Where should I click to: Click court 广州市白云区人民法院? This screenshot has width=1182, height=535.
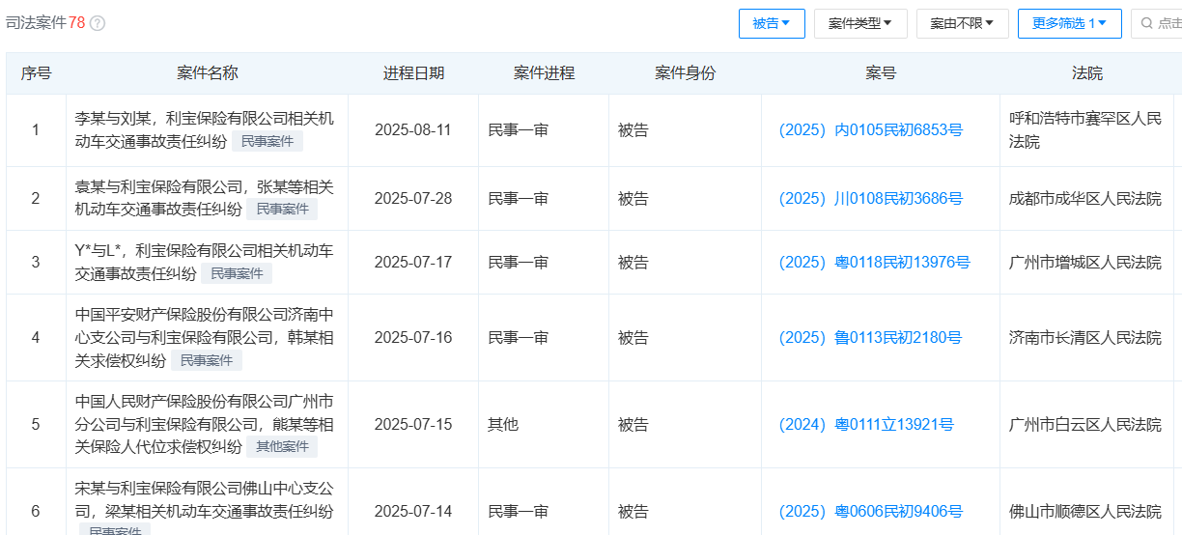[1085, 424]
